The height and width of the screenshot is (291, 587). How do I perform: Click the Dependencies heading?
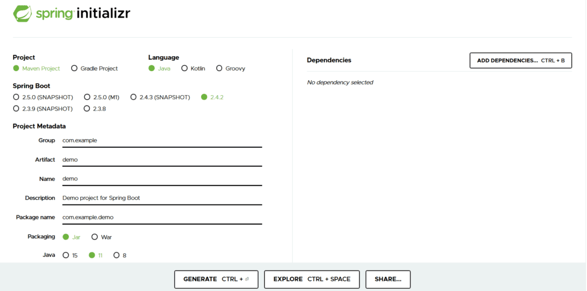(329, 60)
